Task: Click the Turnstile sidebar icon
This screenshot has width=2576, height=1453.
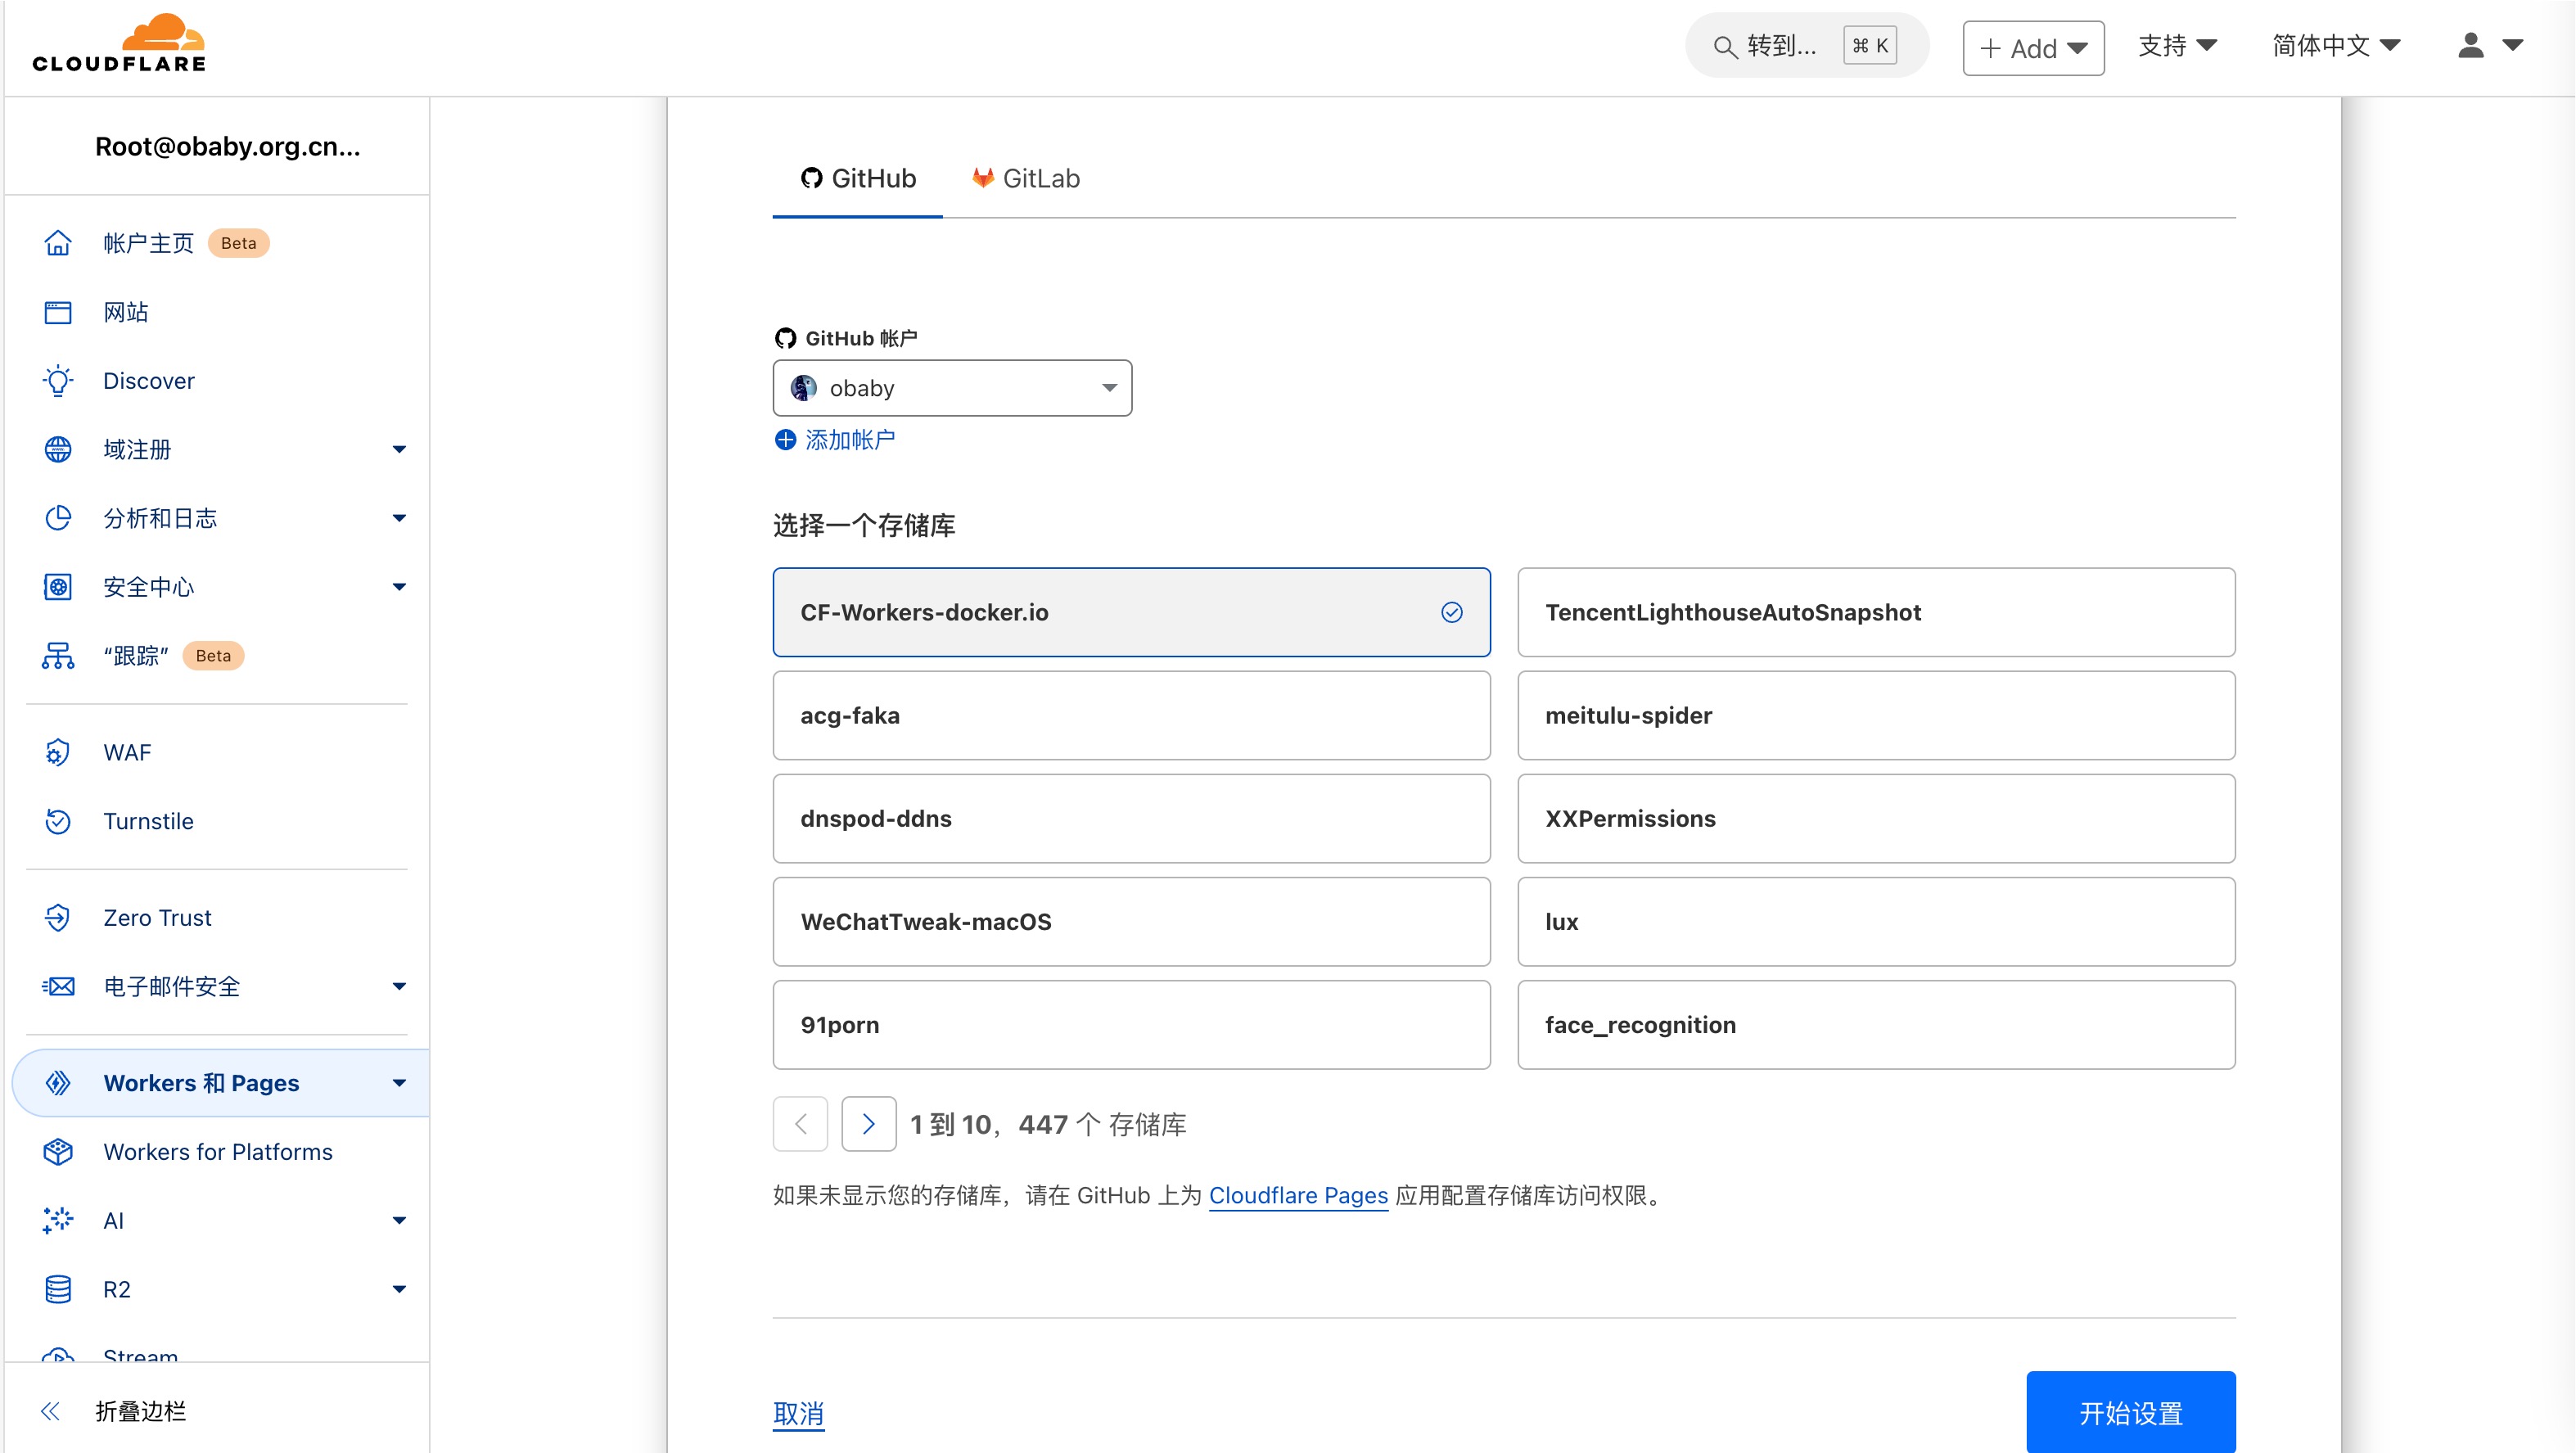Action: pyautogui.click(x=58, y=821)
